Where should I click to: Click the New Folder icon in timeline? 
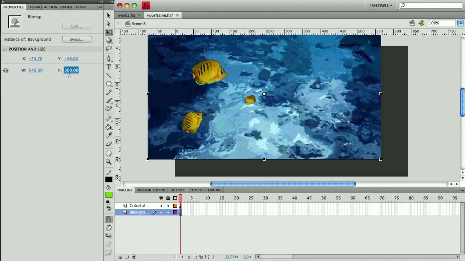127,257
